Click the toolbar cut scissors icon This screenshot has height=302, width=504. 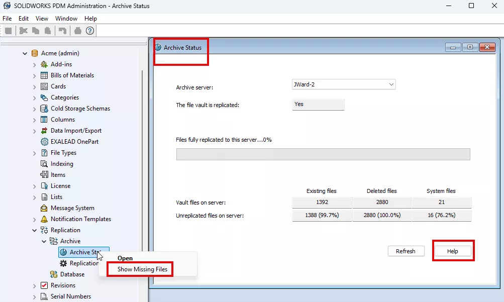tap(24, 31)
